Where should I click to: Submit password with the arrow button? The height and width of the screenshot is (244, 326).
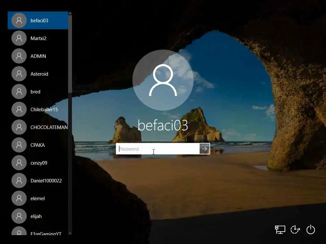(x=205, y=149)
